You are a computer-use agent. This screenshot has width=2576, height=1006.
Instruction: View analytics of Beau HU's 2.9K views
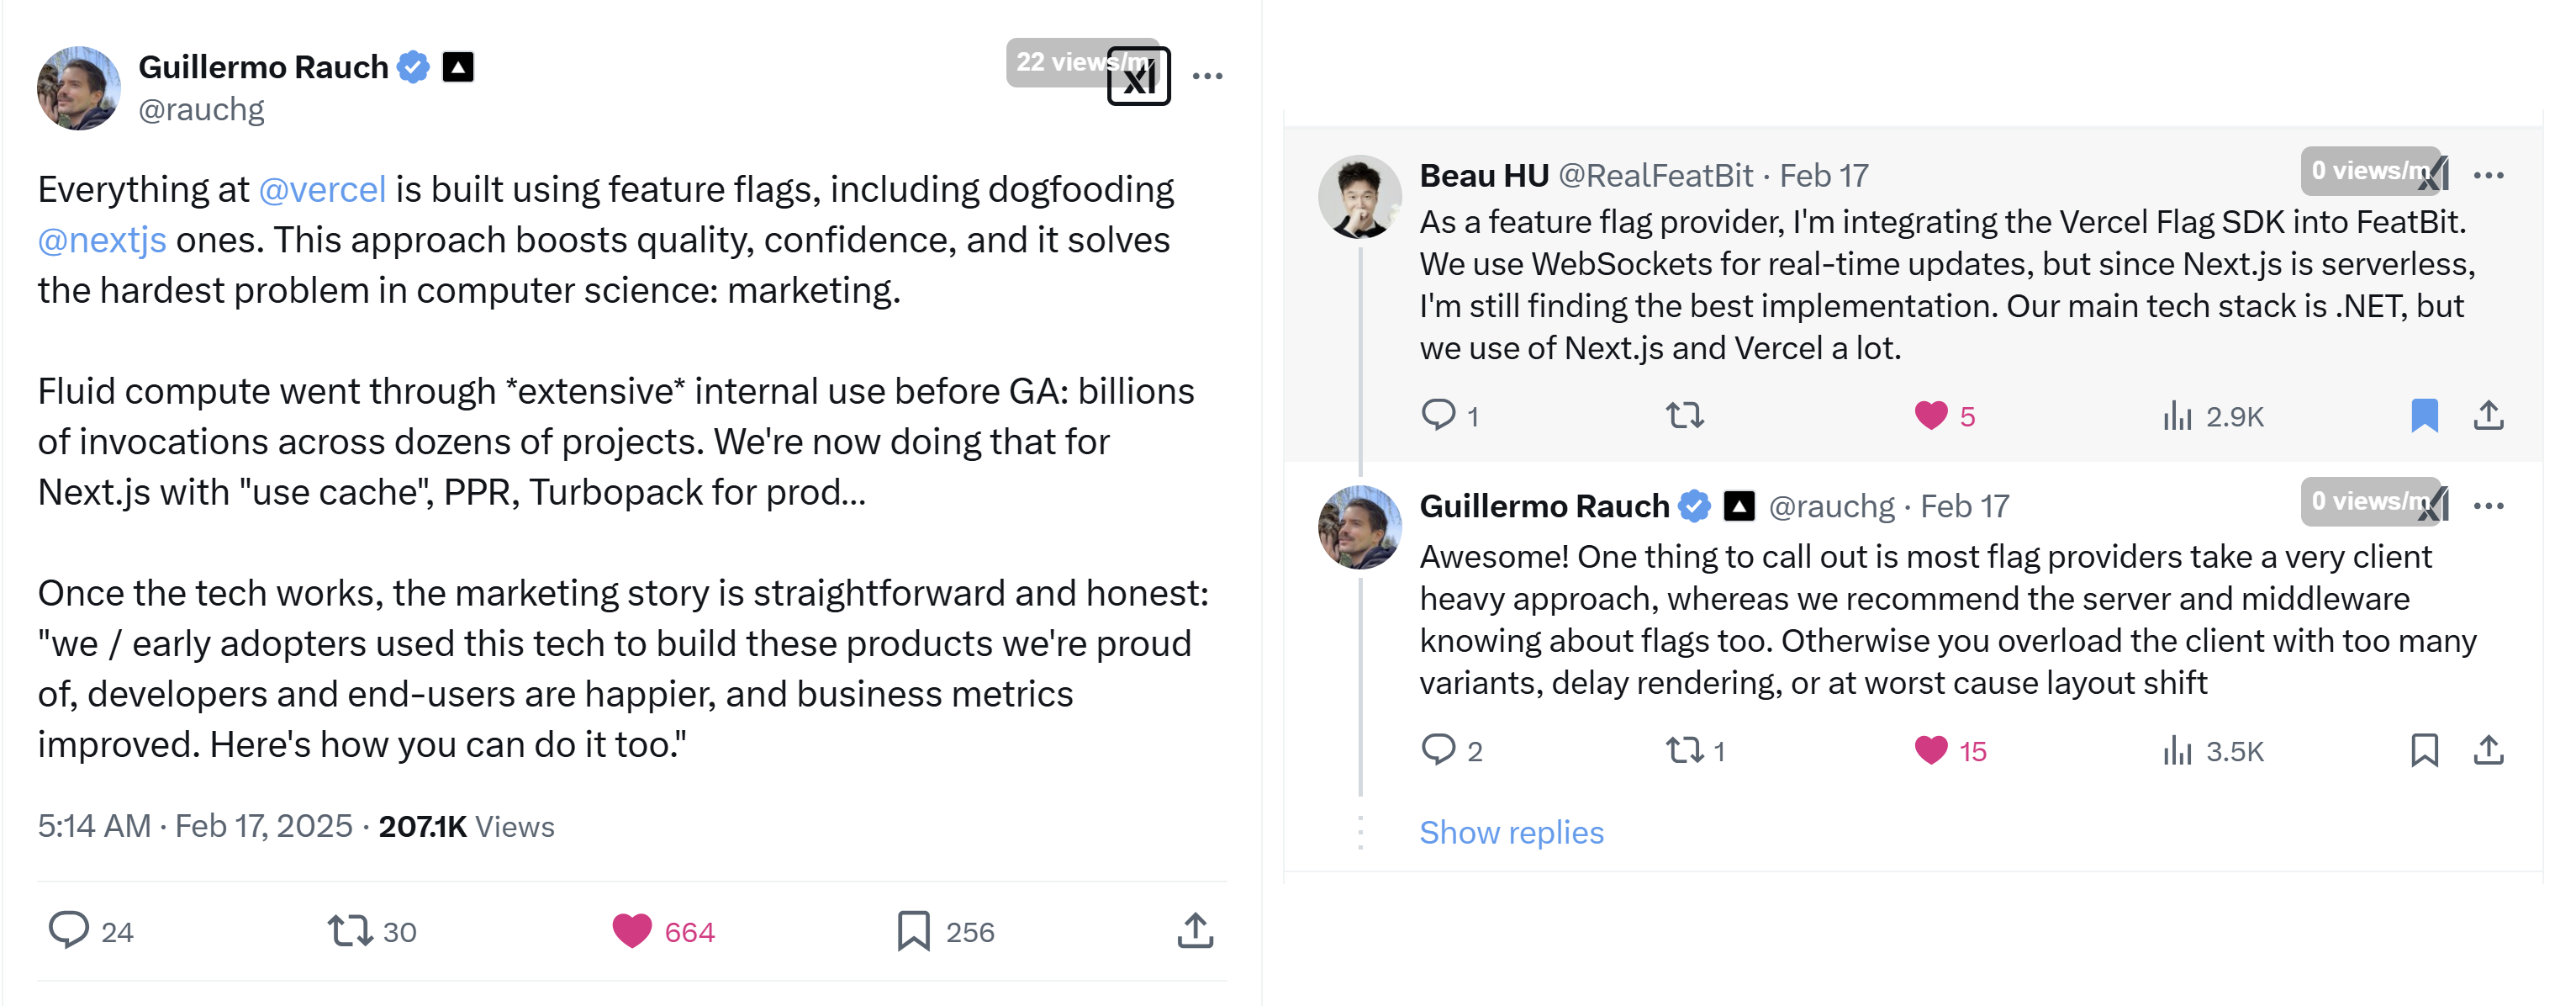click(x=2213, y=415)
